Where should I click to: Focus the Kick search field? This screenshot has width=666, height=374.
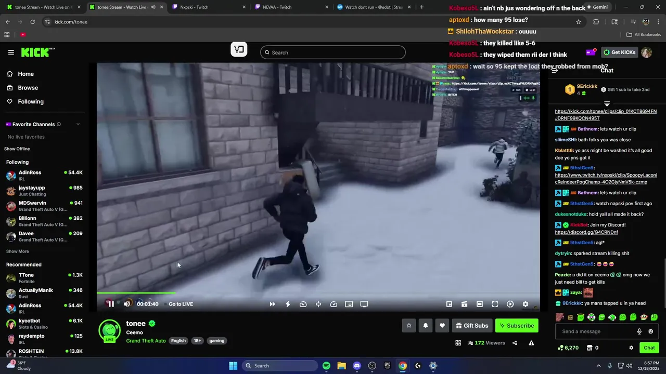click(333, 52)
